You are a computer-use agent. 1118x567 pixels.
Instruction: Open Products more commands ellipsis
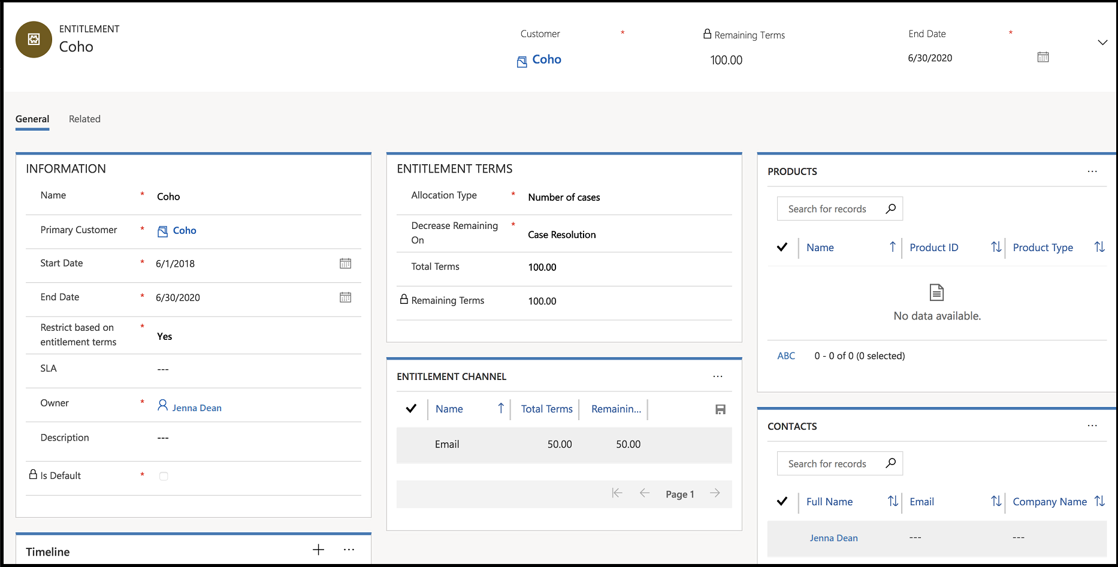1092,171
